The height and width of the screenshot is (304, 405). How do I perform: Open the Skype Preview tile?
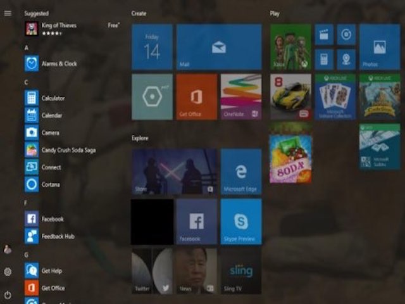click(241, 222)
